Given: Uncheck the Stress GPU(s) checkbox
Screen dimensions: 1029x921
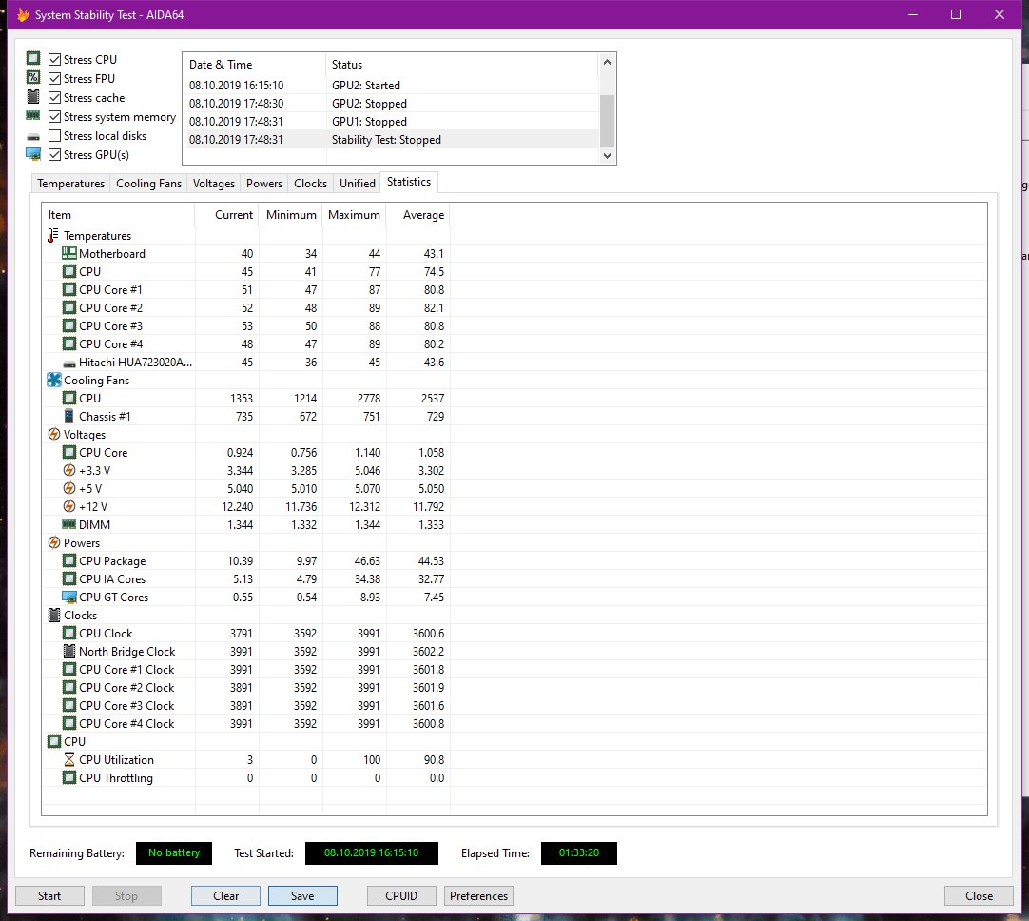Looking at the screenshot, I should coord(54,155).
